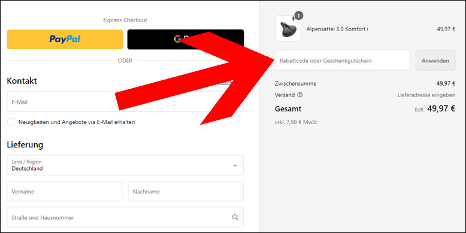The height and width of the screenshot is (233, 466).
Task: Focus the Nachname text field
Action: point(186,191)
